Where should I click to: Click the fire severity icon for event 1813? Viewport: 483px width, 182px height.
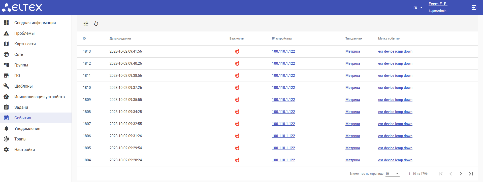(x=237, y=51)
